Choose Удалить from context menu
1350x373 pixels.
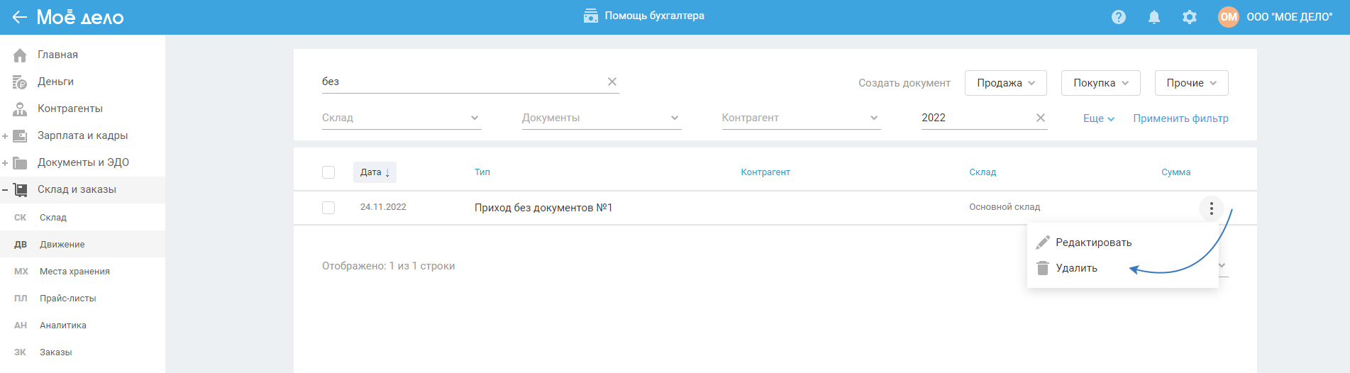coord(1076,268)
